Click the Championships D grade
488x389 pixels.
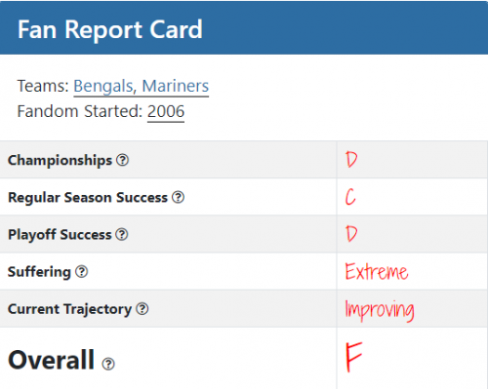click(351, 159)
